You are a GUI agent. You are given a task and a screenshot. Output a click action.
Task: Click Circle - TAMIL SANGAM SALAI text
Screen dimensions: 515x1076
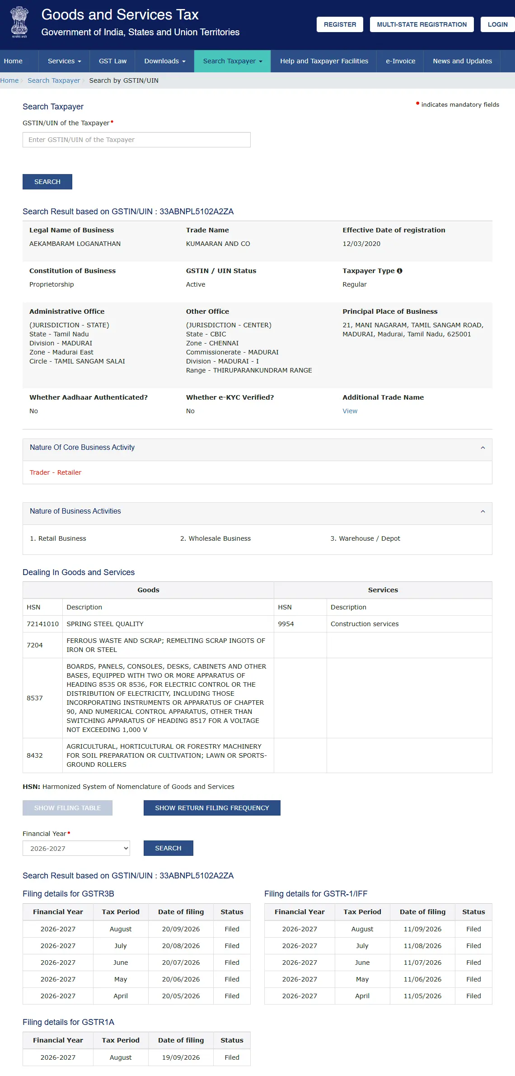pyautogui.click(x=77, y=361)
